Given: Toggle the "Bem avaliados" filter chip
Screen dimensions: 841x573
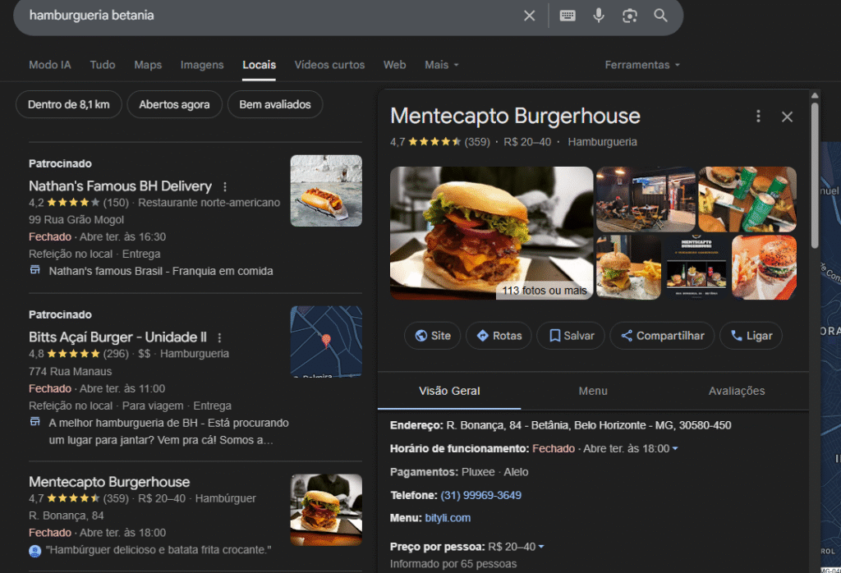Looking at the screenshot, I should coord(275,104).
